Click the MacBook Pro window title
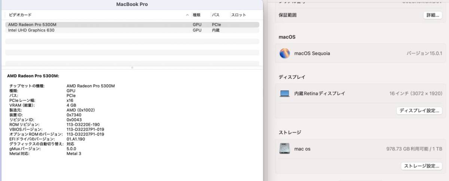Image resolution: width=449 pixels, height=181 pixels. click(132, 4)
